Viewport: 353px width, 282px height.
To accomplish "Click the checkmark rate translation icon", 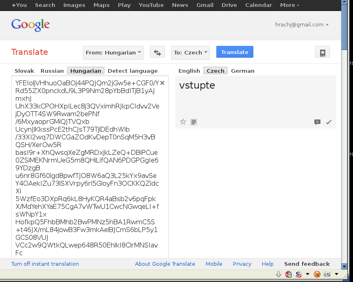I will 329,122.
